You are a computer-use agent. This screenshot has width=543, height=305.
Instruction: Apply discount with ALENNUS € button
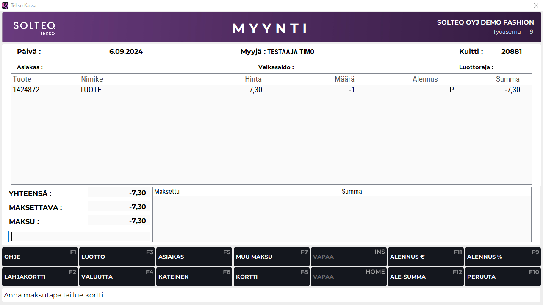(x=425, y=257)
